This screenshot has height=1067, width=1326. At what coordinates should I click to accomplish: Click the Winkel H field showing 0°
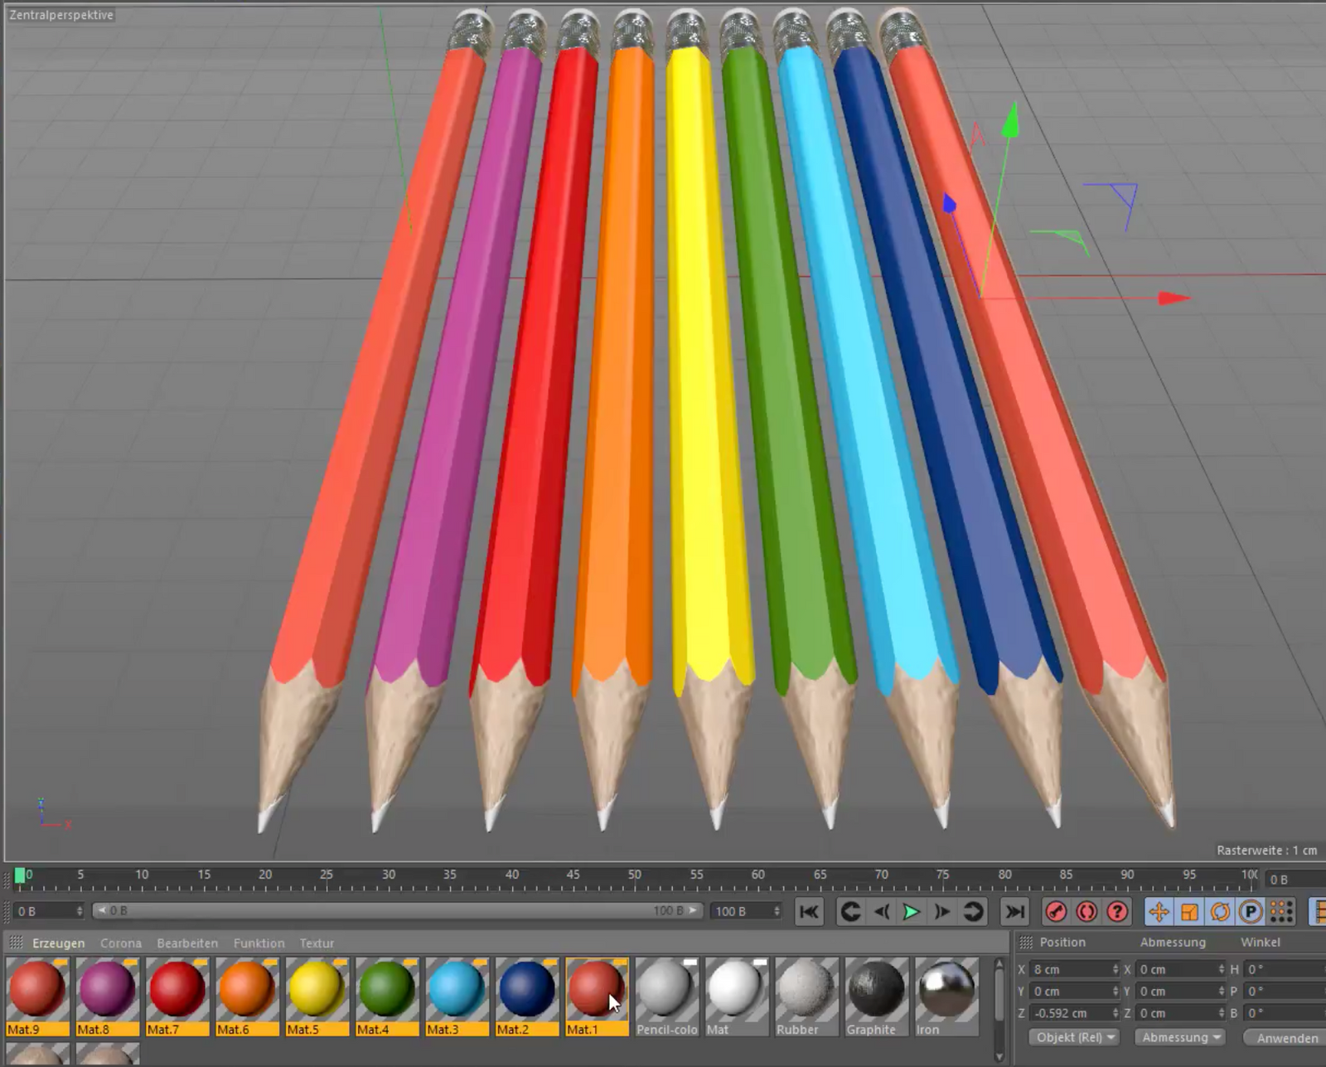click(1285, 969)
